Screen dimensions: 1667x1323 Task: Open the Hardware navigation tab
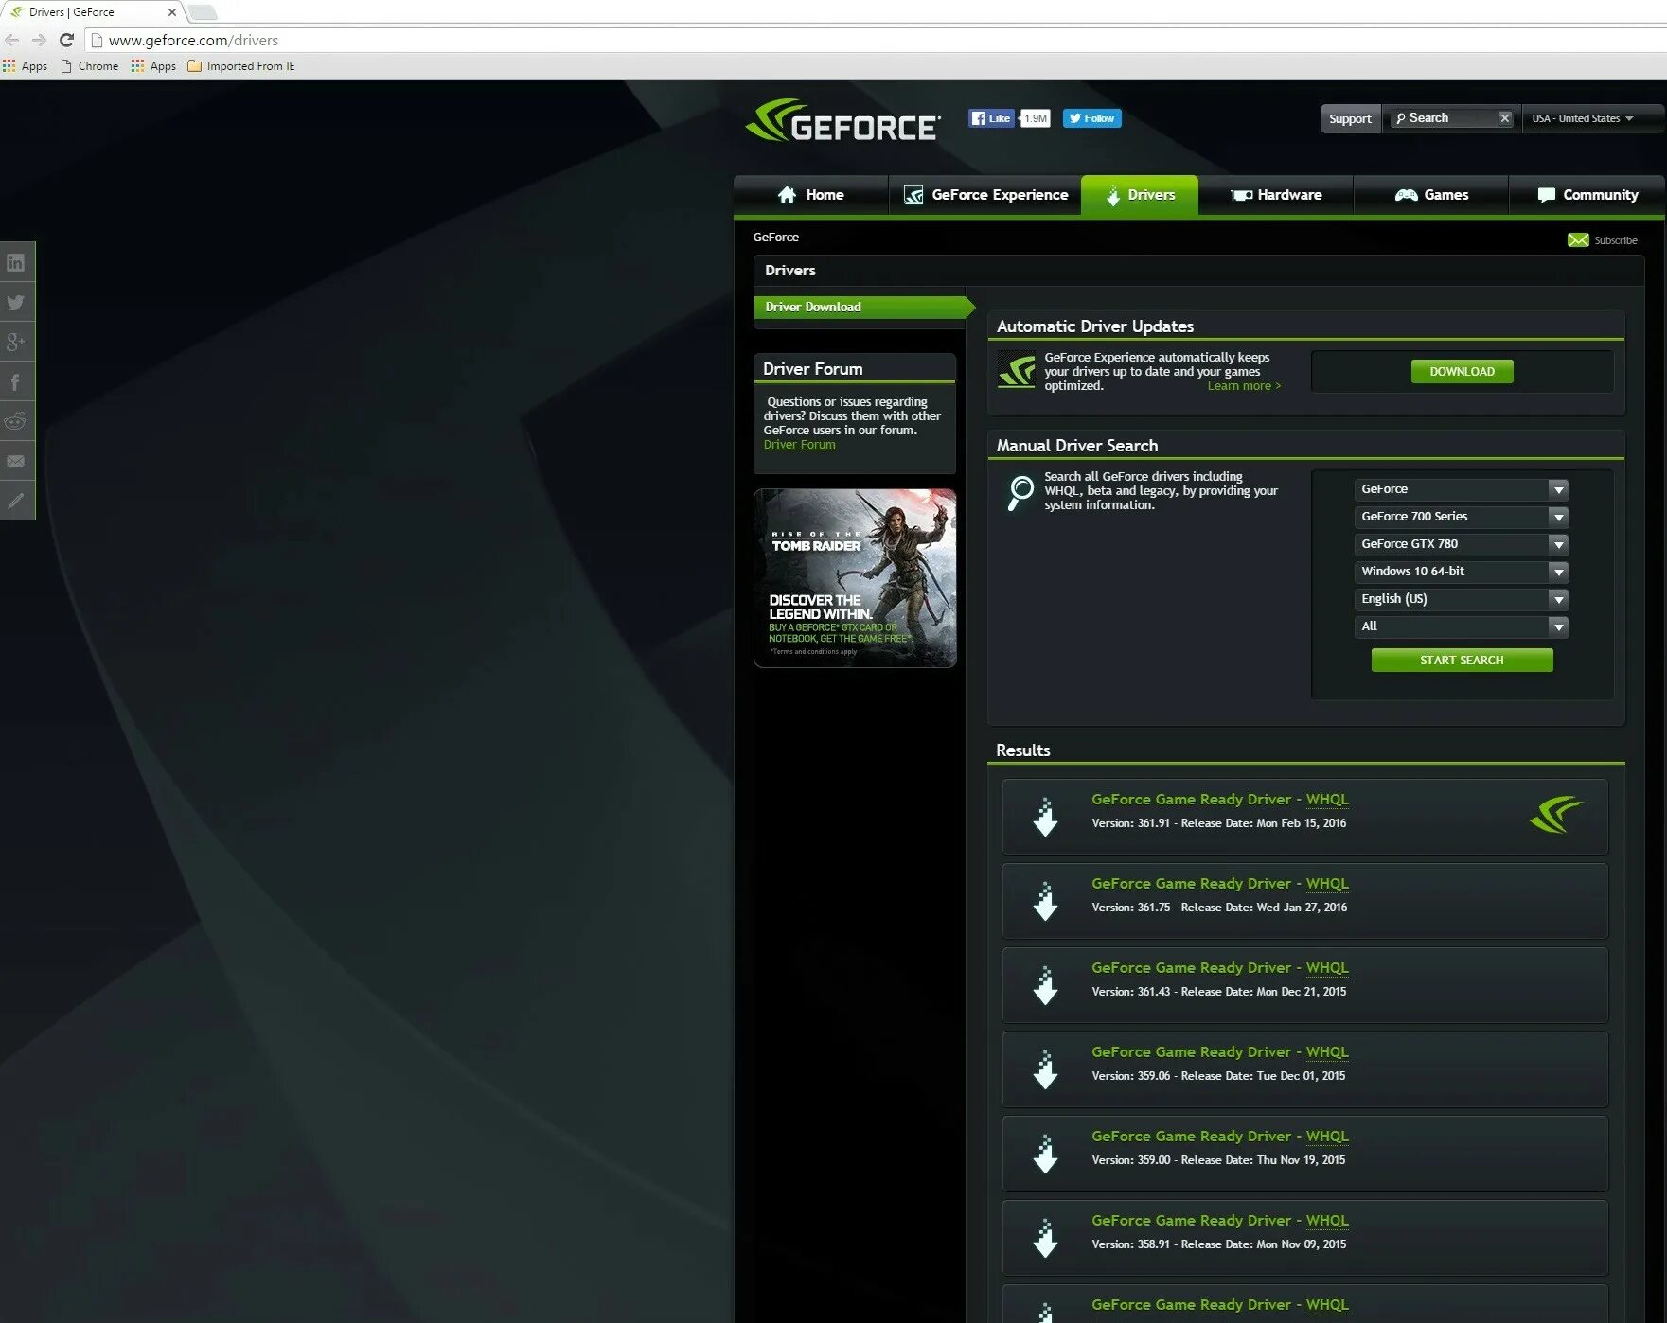click(x=1276, y=195)
